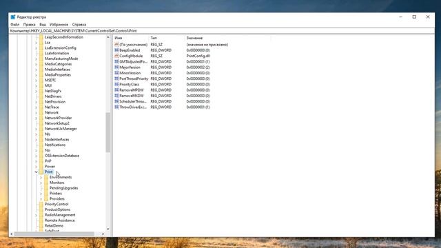Expand the Providers subkey
The height and width of the screenshot is (248, 441).
[41, 199]
